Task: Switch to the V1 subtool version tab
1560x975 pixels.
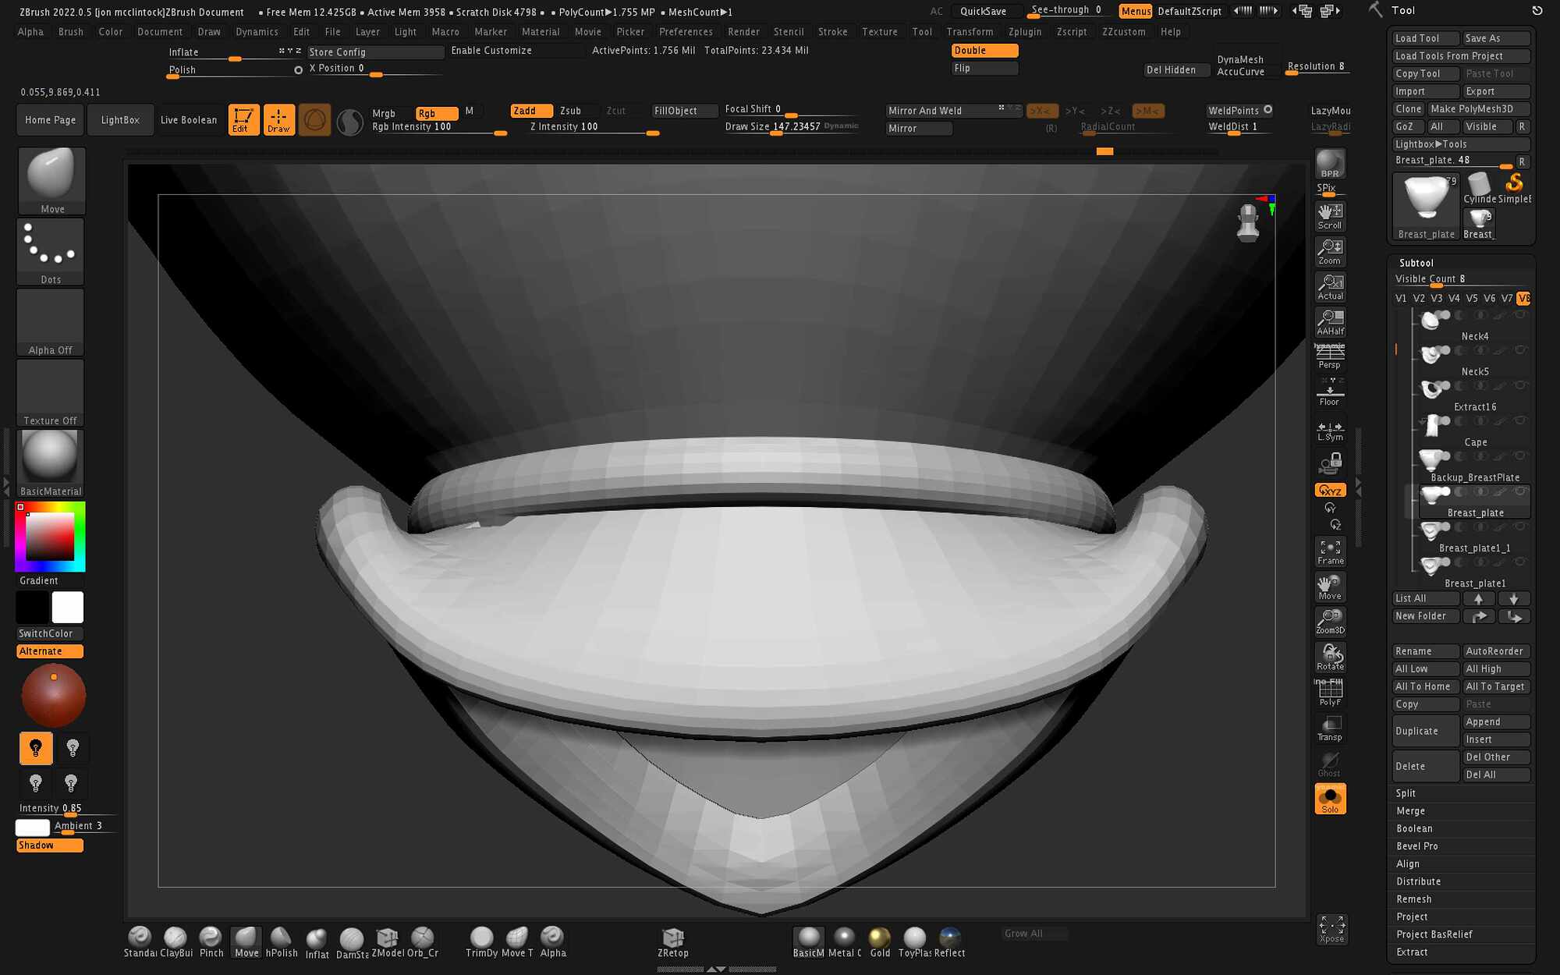Action: click(x=1401, y=298)
